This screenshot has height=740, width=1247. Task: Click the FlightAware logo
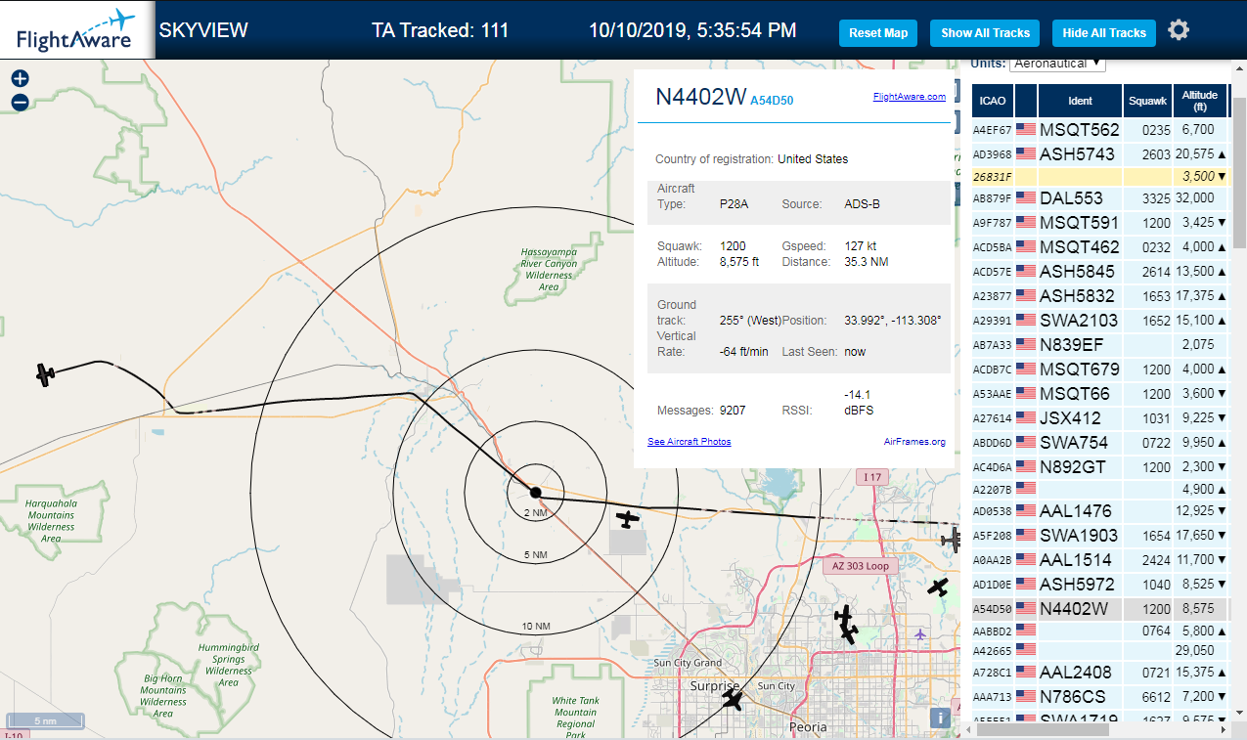coord(75,30)
